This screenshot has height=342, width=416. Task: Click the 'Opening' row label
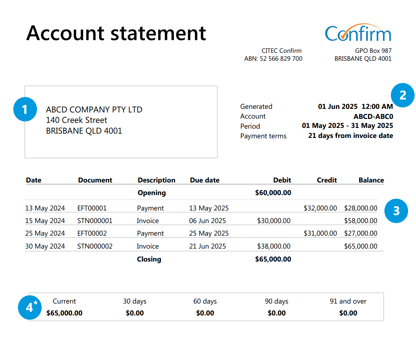(152, 193)
